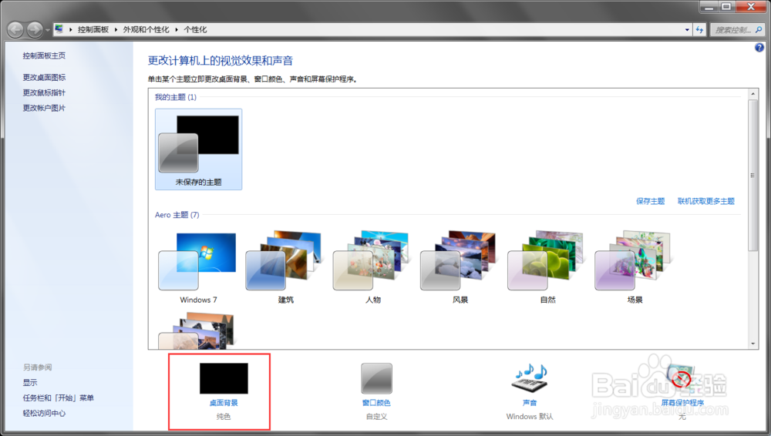This screenshot has width=771, height=436.
Task: Select the Architecture (建筑) theme
Action: pos(285,268)
